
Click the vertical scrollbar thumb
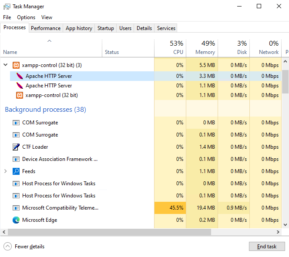[285, 82]
